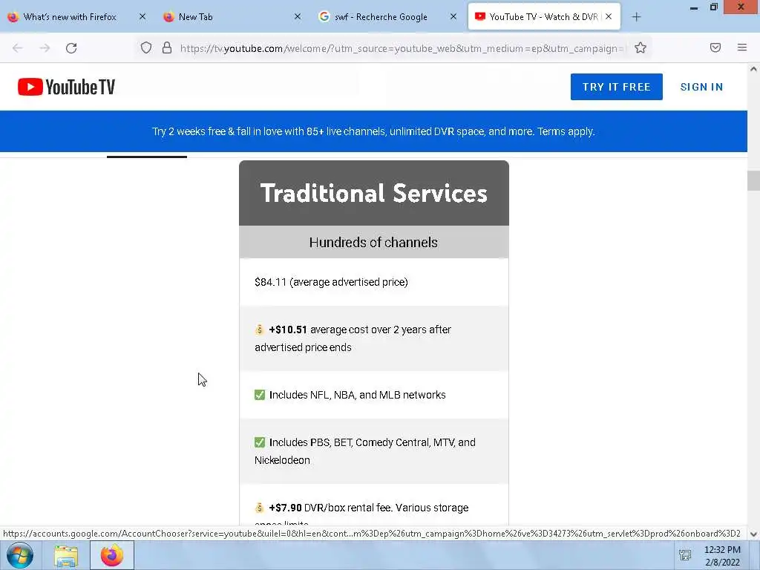Click the Includes NFL, NBA, and MLB networks row
The height and width of the screenshot is (570, 760).
[374, 395]
